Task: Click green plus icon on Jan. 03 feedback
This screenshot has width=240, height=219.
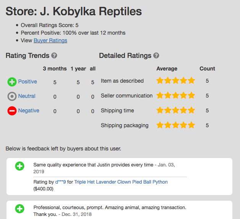Action: click(x=19, y=166)
